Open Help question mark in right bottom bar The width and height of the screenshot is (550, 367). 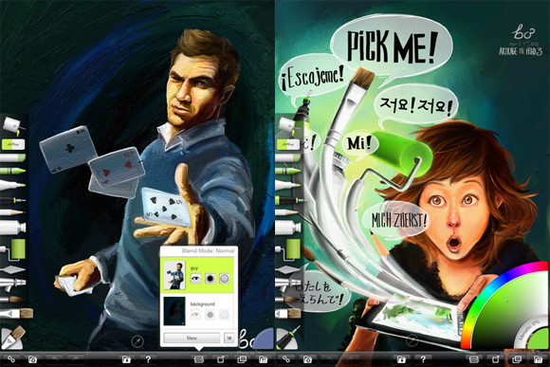pyautogui.click(x=423, y=359)
